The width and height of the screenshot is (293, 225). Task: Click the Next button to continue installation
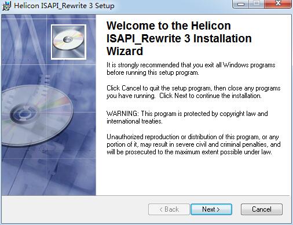[x=211, y=209]
